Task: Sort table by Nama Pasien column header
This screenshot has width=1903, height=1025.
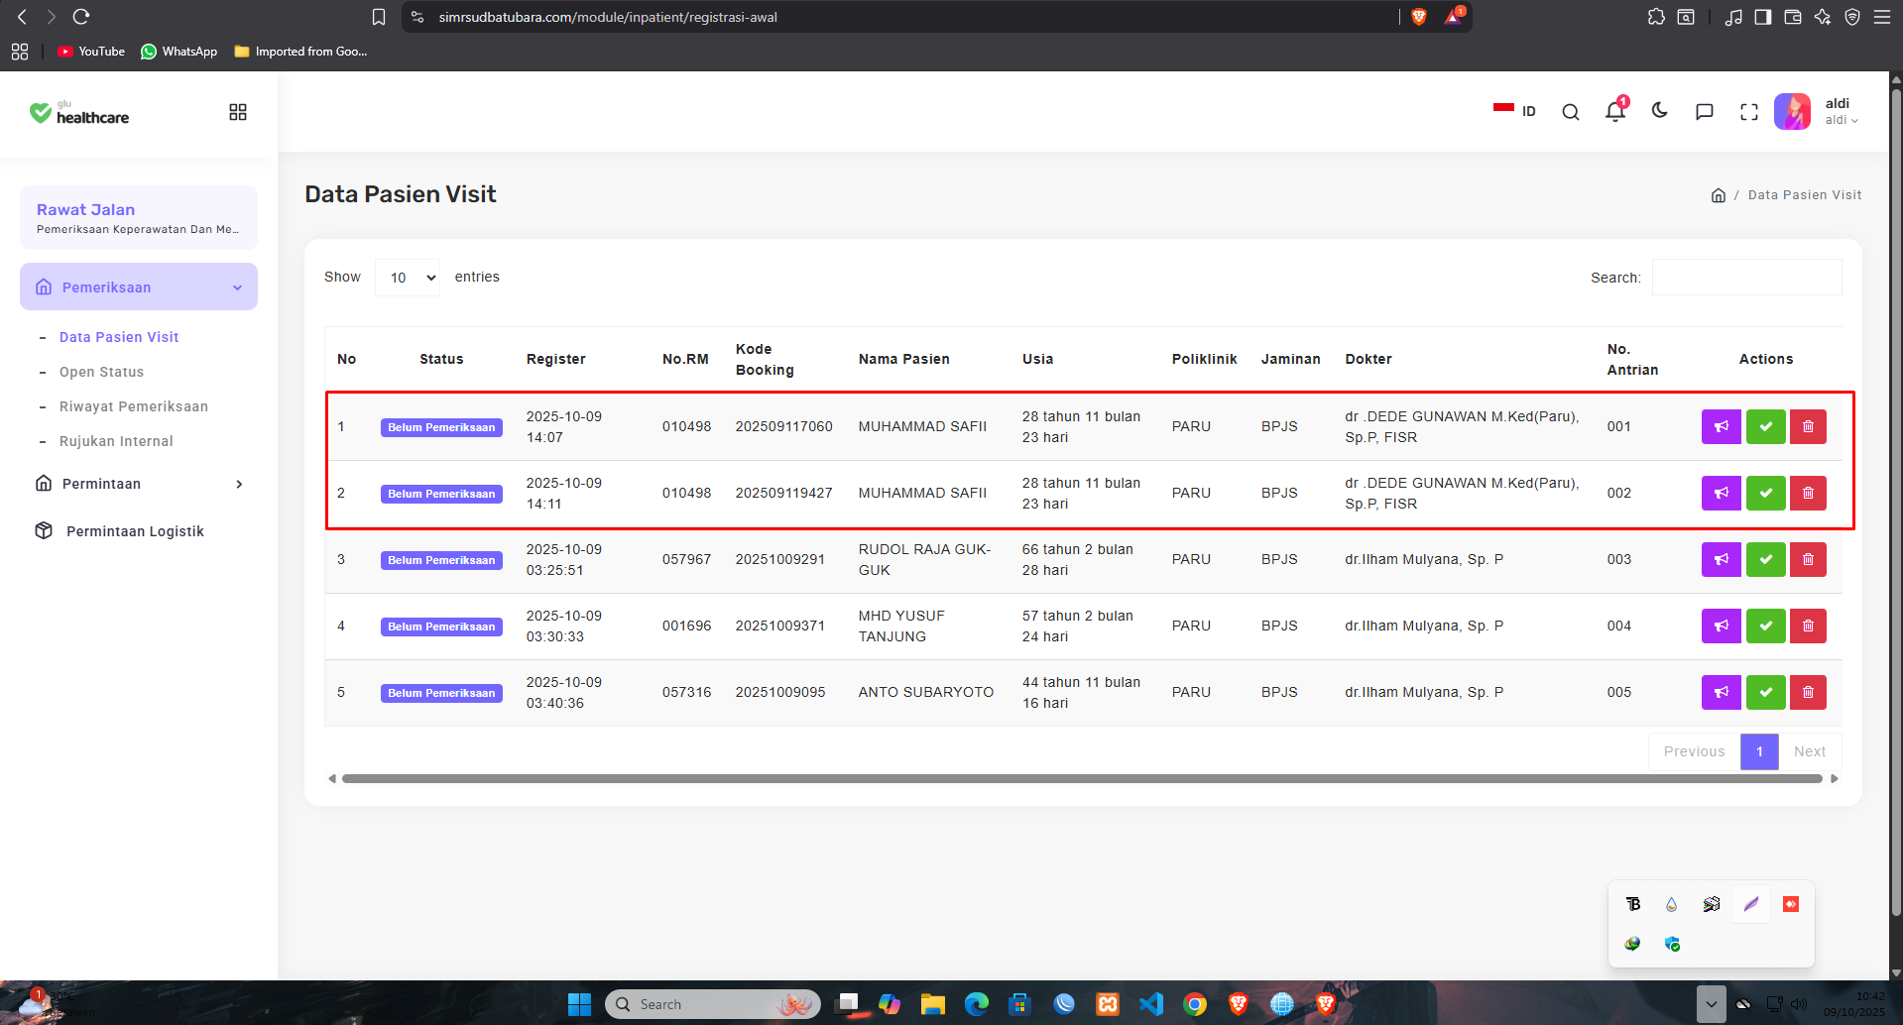Action: coord(904,359)
